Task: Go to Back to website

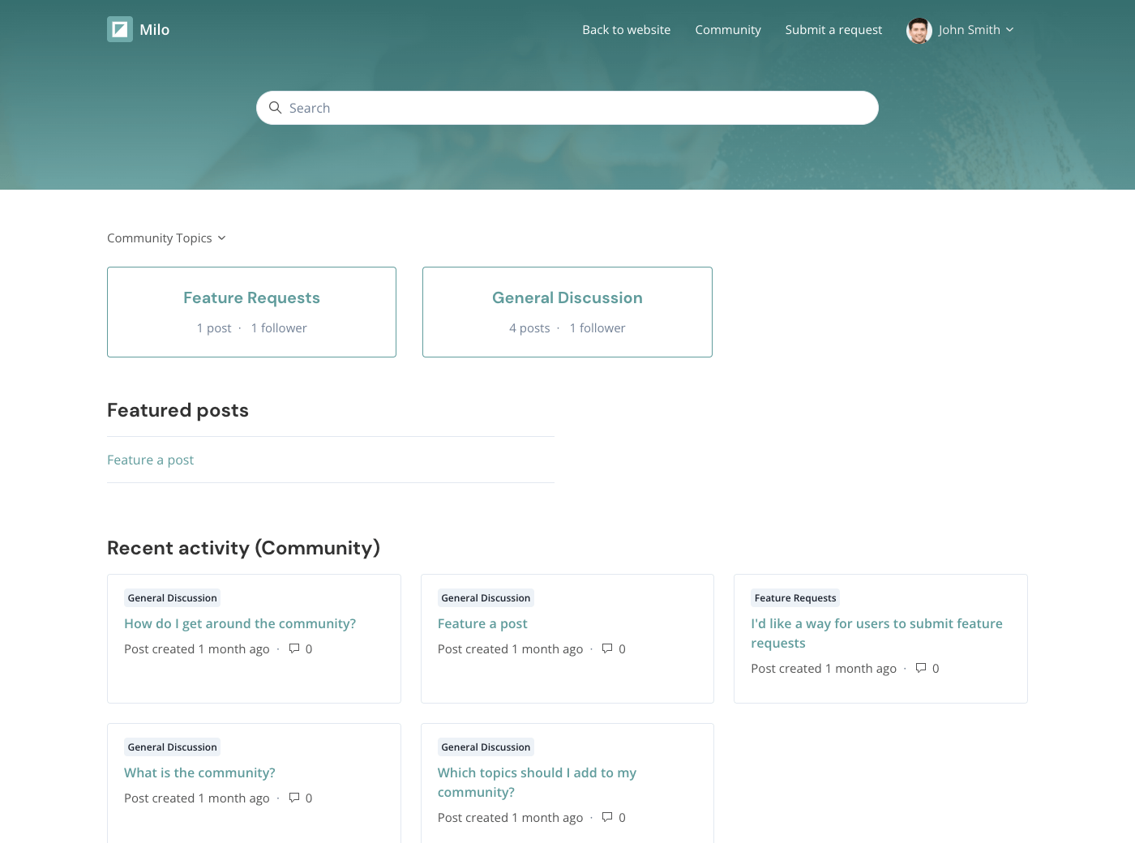Action: coord(626,30)
